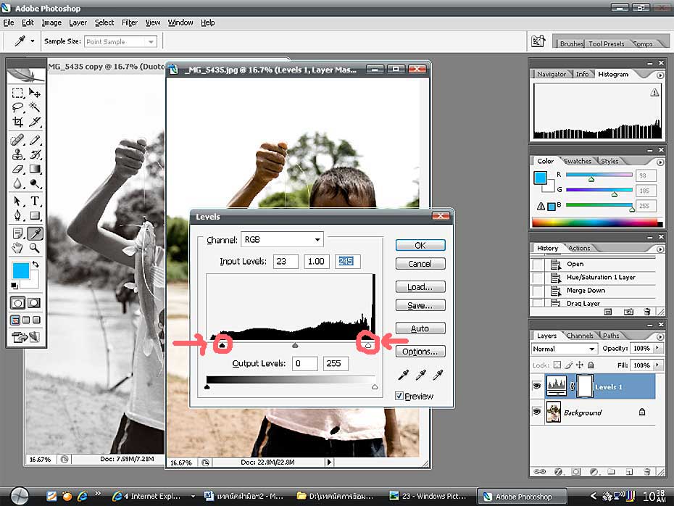Hide the Levels 1 layer

537,386
